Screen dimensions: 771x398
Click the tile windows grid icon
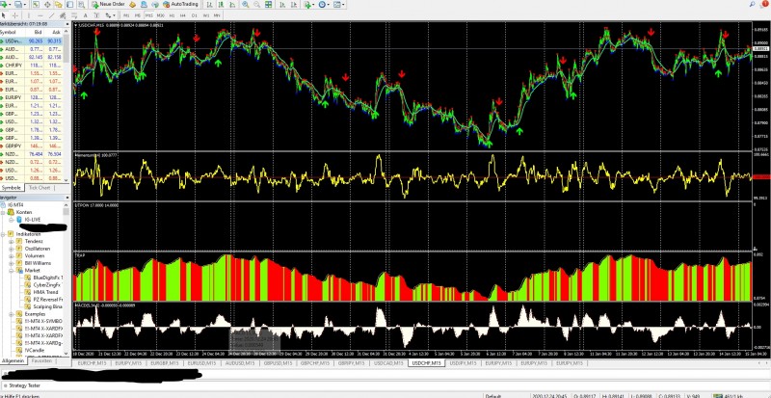[268, 5]
